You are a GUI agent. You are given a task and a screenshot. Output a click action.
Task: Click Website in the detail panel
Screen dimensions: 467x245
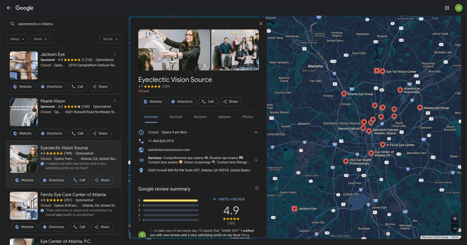pos(153,101)
